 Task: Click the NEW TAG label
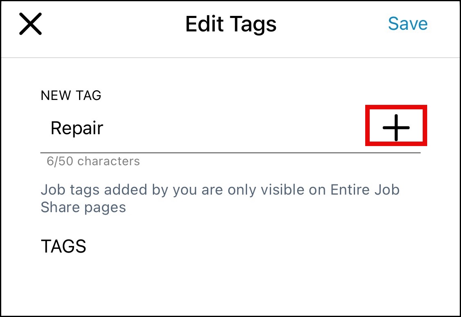71,95
